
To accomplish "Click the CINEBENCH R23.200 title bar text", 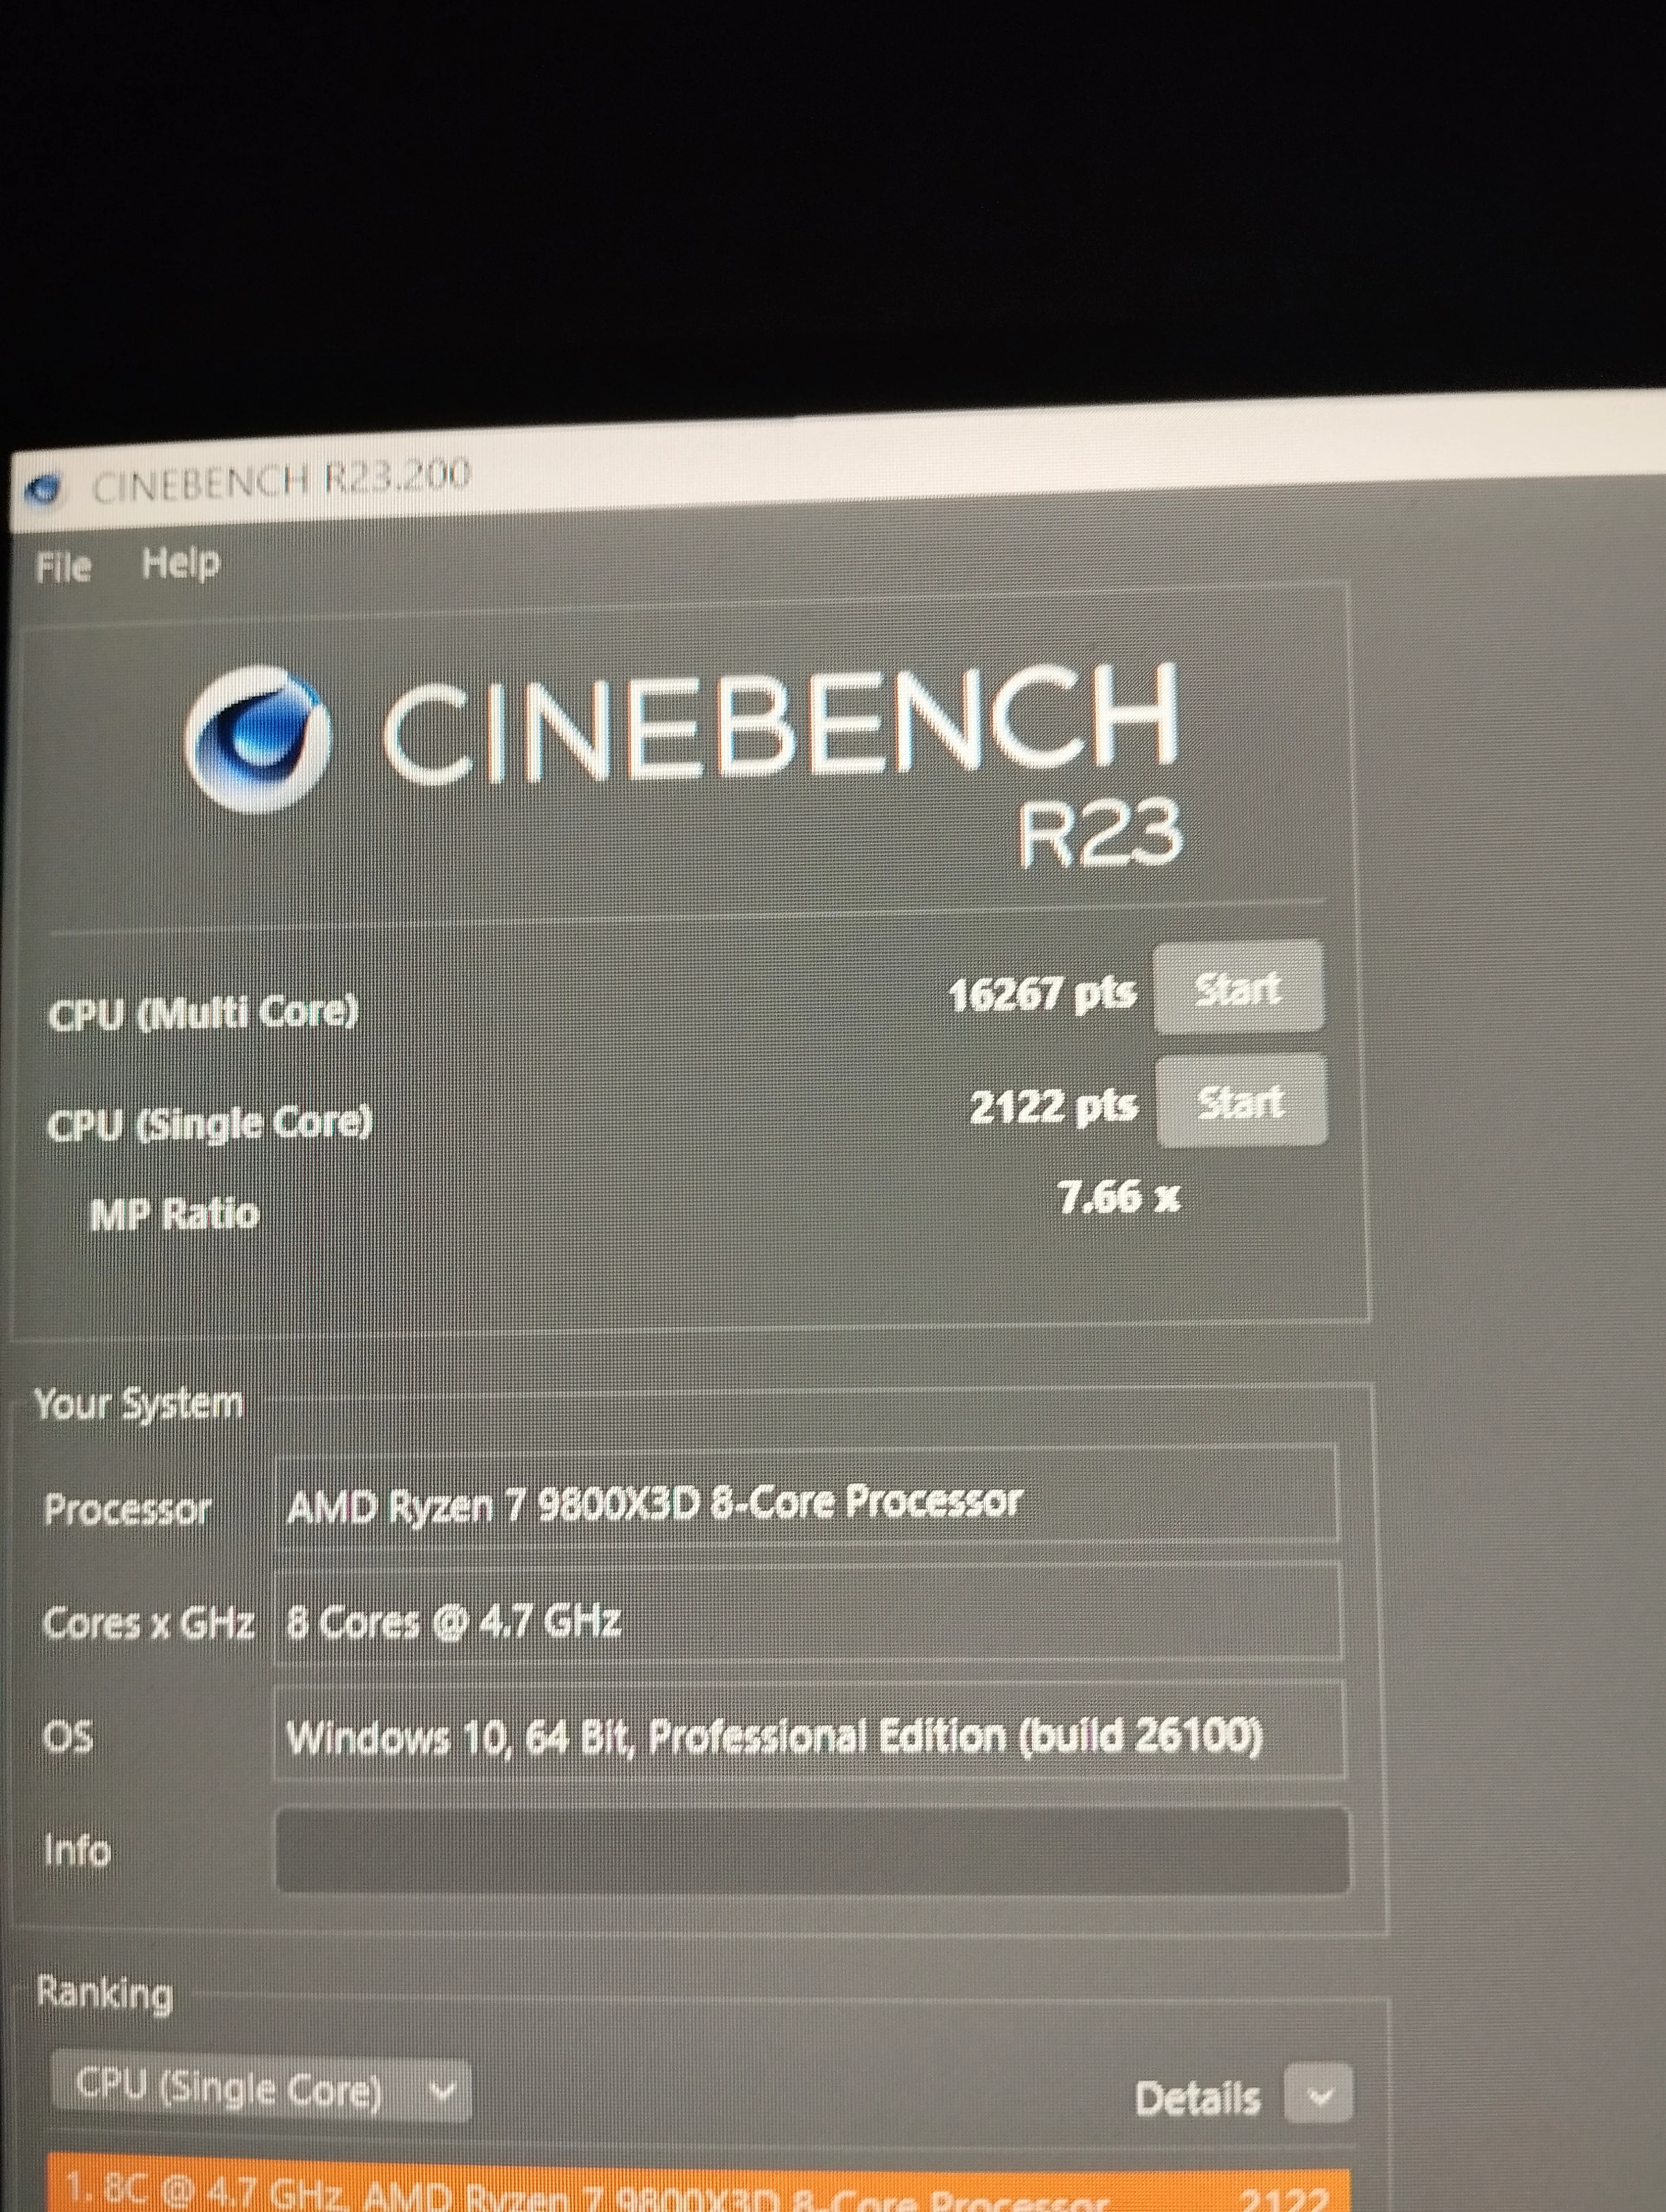I will (280, 482).
